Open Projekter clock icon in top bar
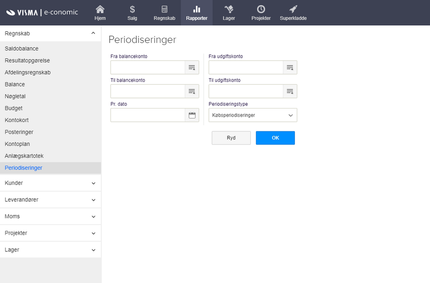430x283 pixels. 261,10
